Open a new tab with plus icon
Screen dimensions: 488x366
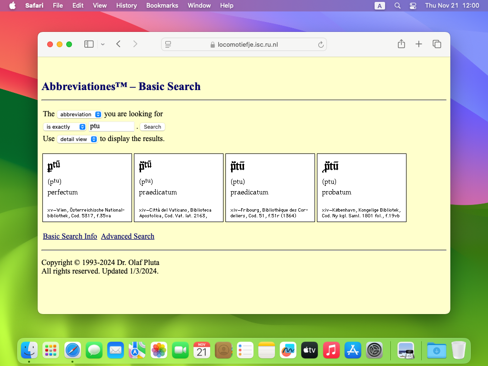point(419,44)
